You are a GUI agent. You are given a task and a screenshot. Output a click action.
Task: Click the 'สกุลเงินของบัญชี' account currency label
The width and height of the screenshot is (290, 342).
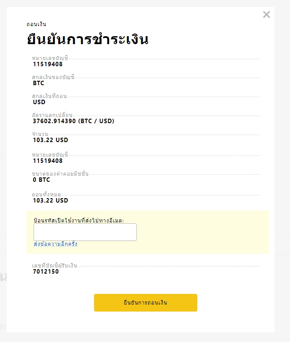(53, 77)
